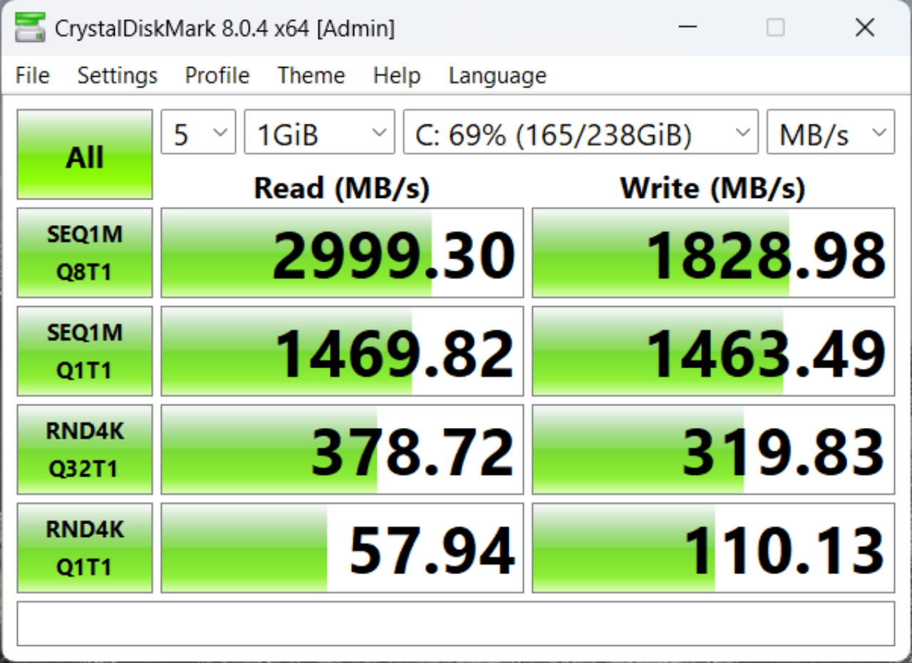Click the SEQ1M Q1T1 write result 1463.49
The width and height of the screenshot is (912, 663).
coord(714,351)
